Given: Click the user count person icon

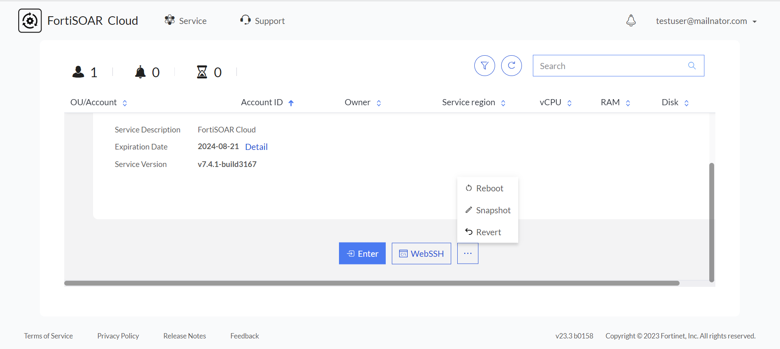Looking at the screenshot, I should click(x=78, y=72).
